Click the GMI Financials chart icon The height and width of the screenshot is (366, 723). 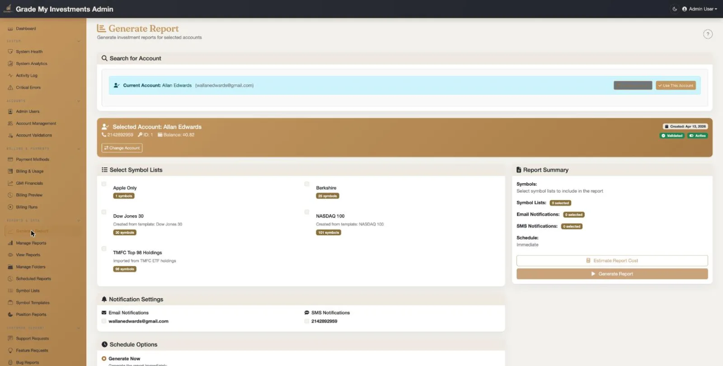pos(10,183)
